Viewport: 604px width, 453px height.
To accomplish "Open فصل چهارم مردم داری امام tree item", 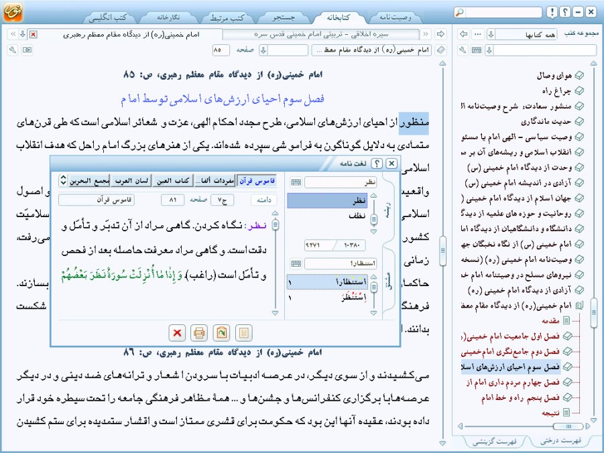I will [513, 382].
